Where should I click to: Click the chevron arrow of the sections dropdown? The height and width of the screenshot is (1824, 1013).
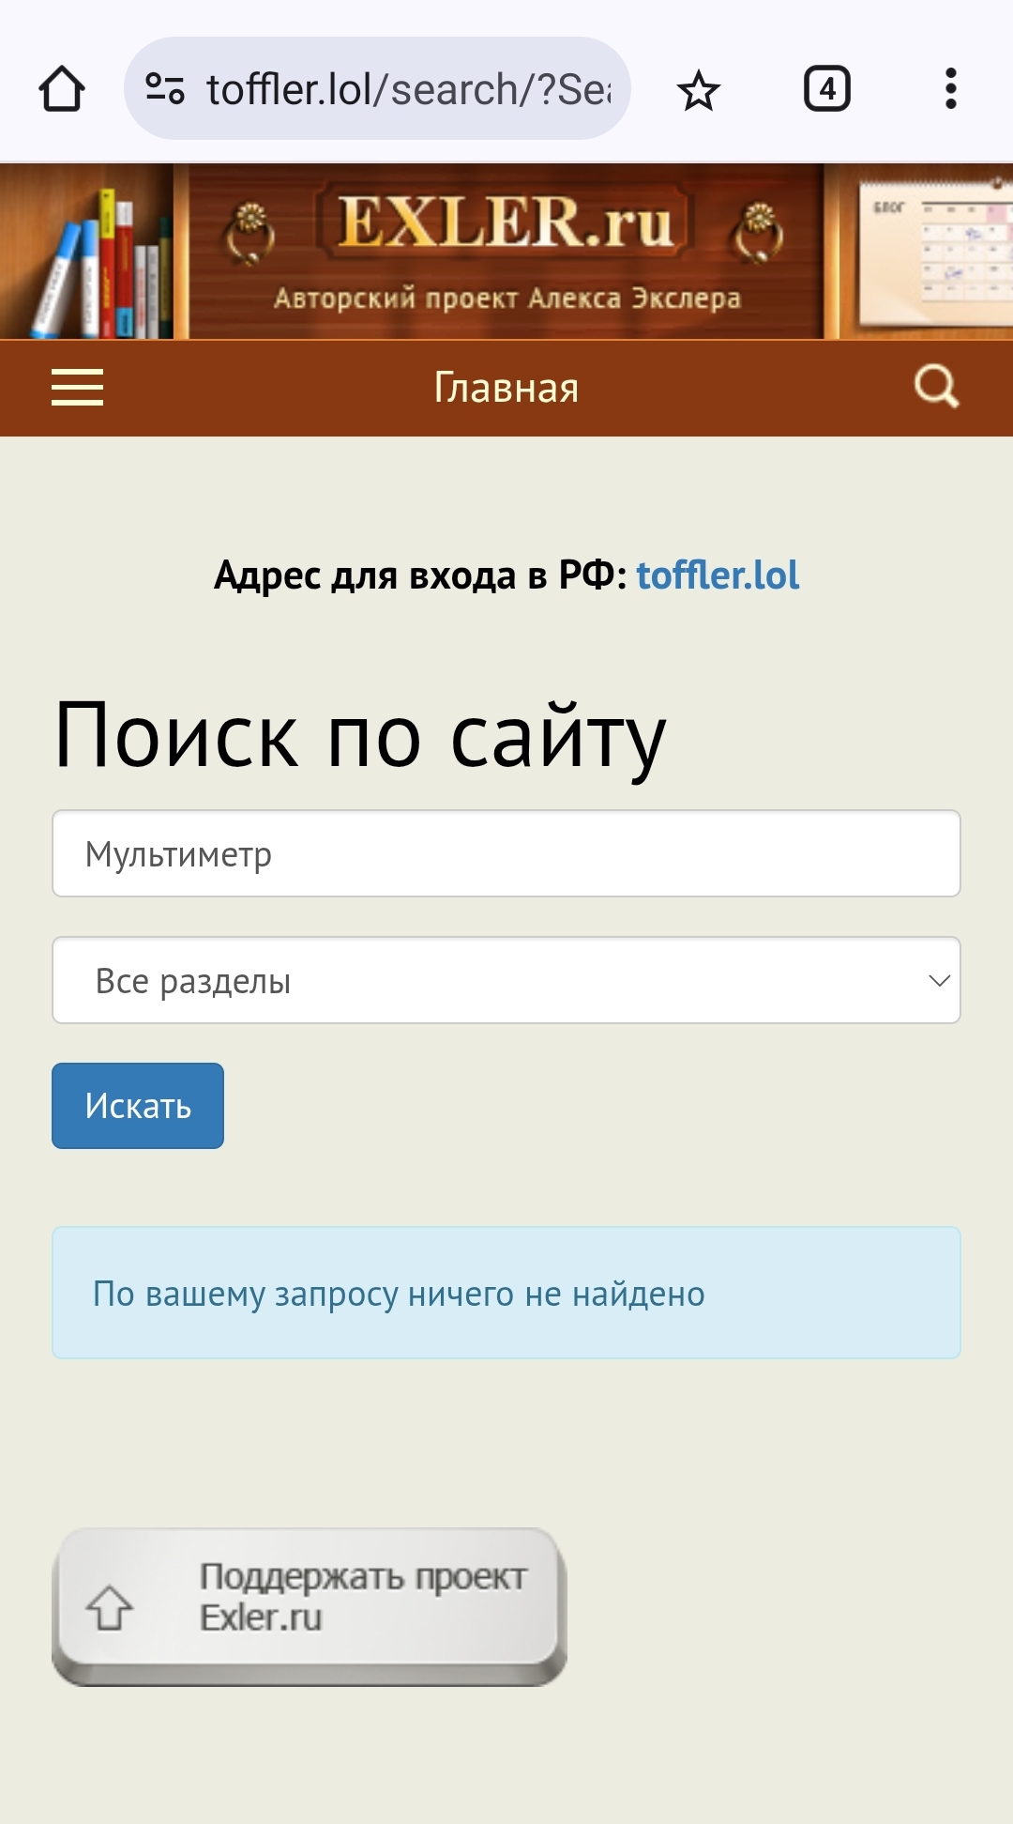point(939,980)
